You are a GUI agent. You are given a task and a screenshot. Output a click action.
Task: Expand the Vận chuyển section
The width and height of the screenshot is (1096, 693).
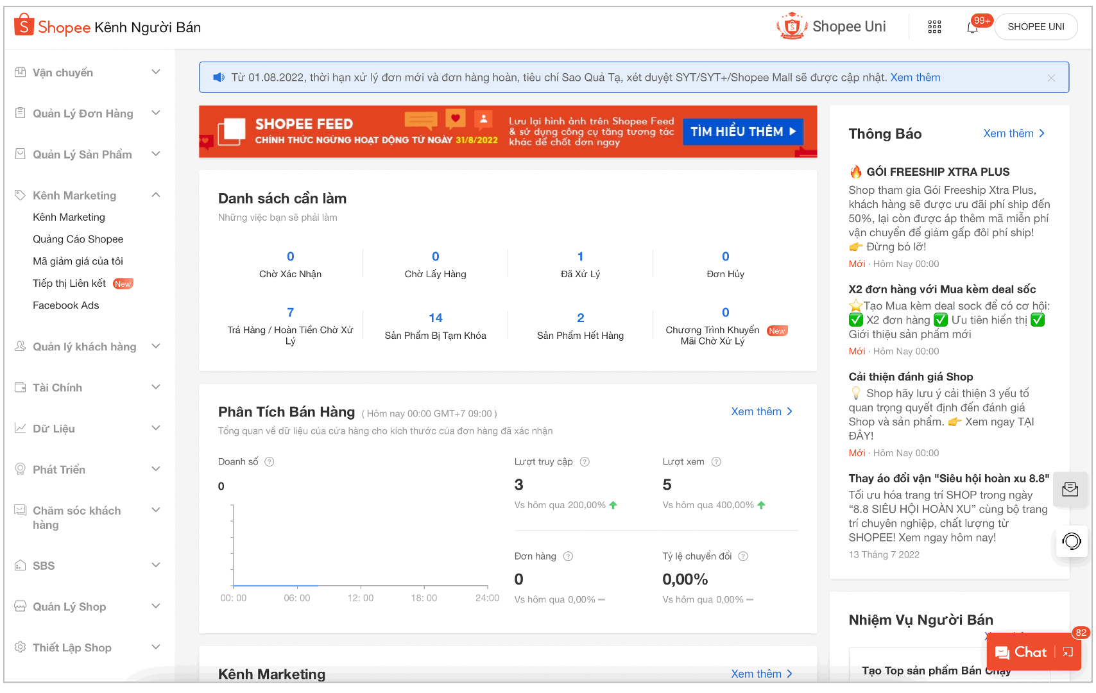156,72
